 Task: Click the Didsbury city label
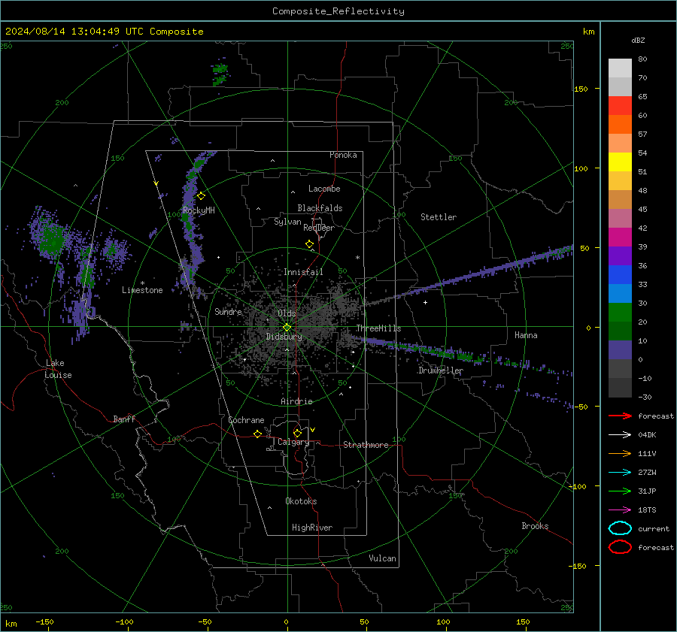pyautogui.click(x=284, y=337)
